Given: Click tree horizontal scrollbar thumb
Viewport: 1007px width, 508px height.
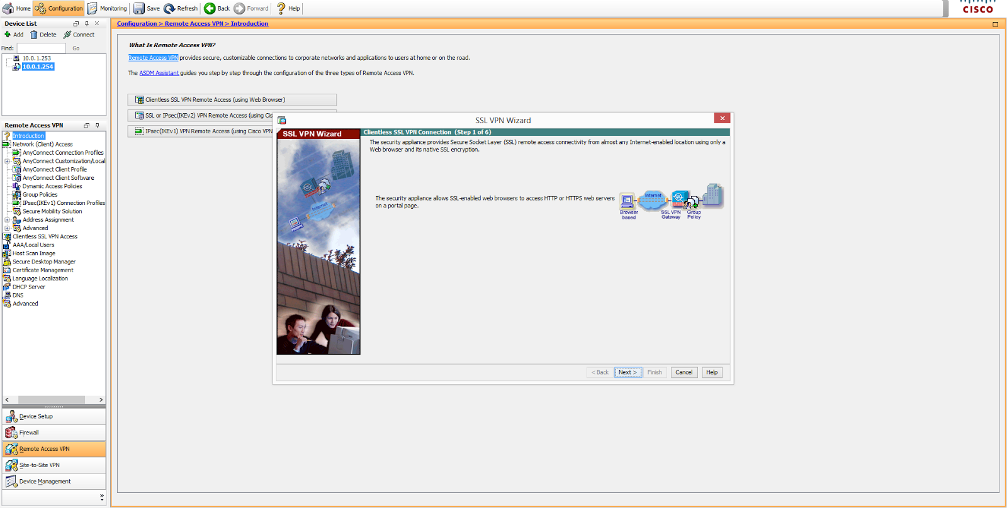Looking at the screenshot, I should click(x=52, y=400).
